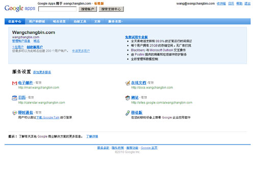Click the mobile phone icon beside 移动版
The image size is (255, 191).
[x=127, y=113]
